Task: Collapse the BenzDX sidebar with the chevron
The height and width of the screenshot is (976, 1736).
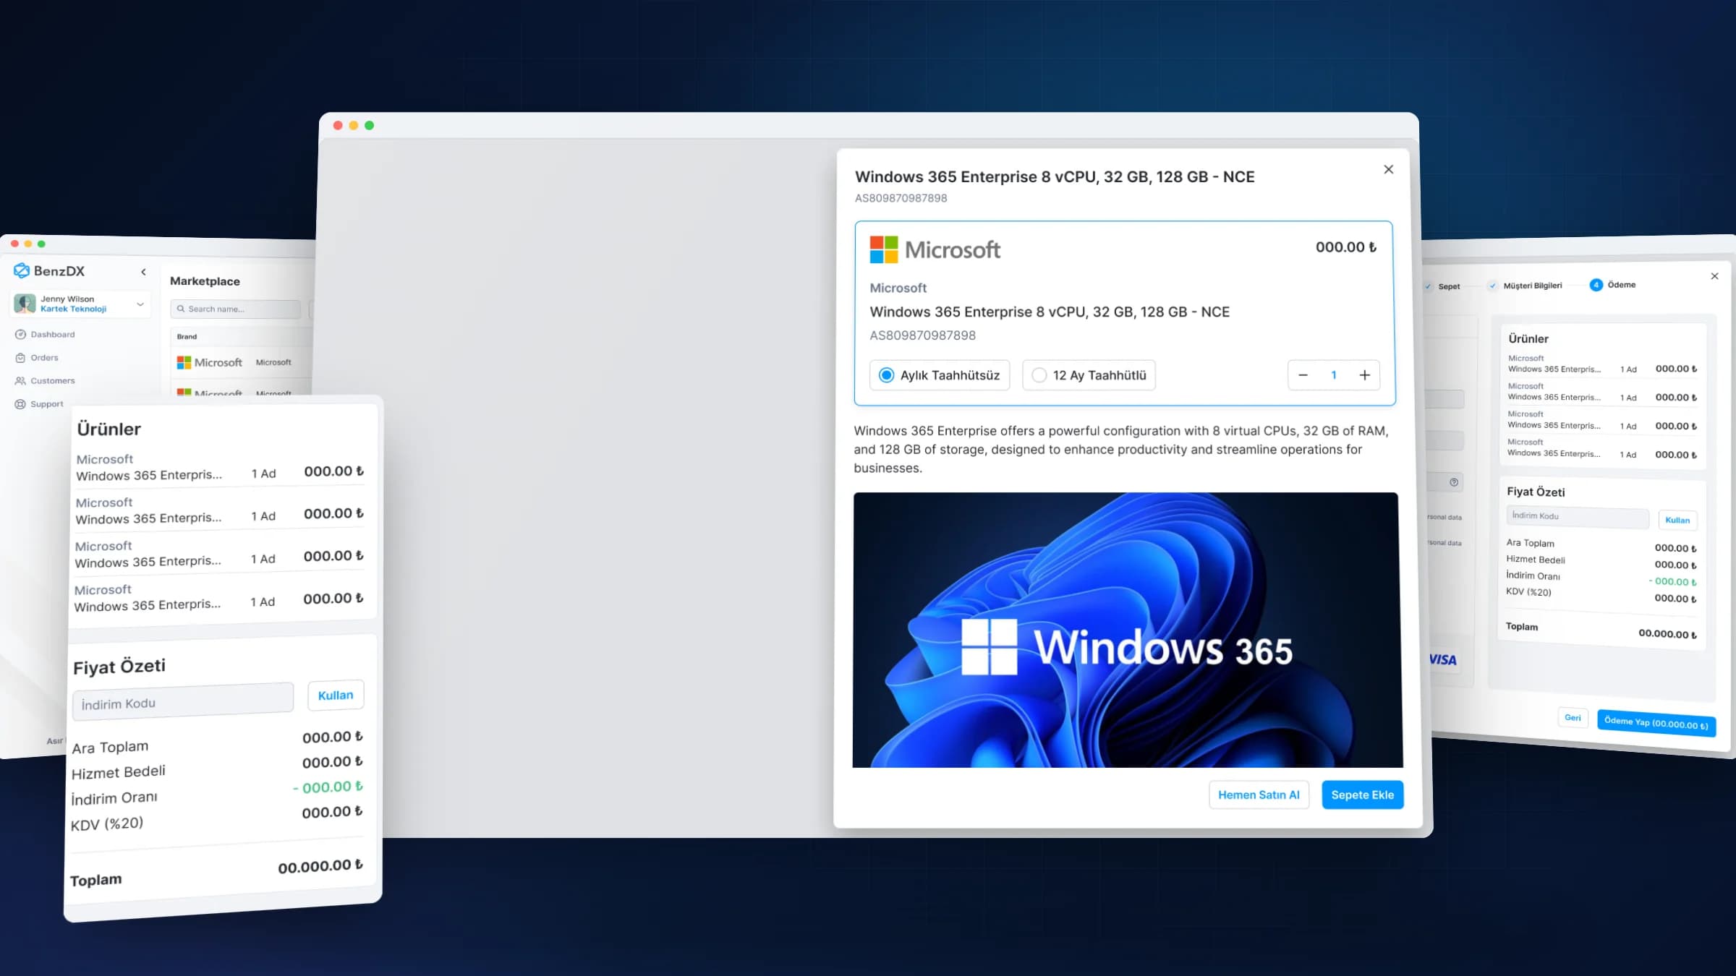Action: point(143,272)
